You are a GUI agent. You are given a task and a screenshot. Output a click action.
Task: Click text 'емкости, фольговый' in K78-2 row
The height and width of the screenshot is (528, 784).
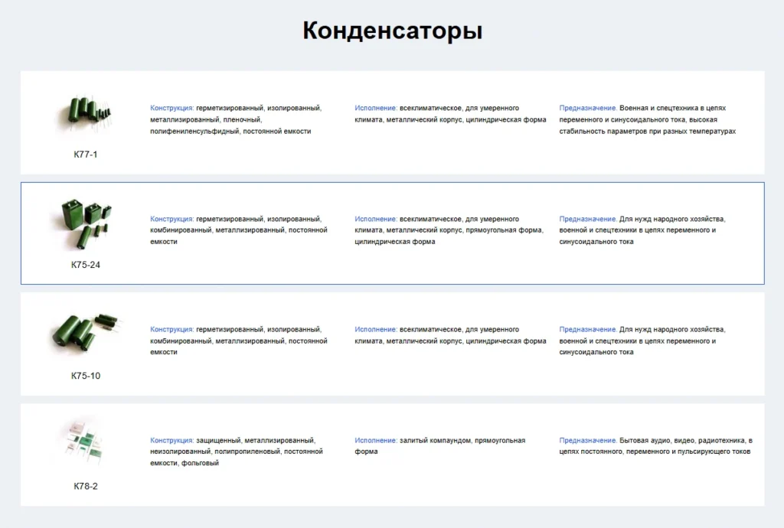pos(185,463)
